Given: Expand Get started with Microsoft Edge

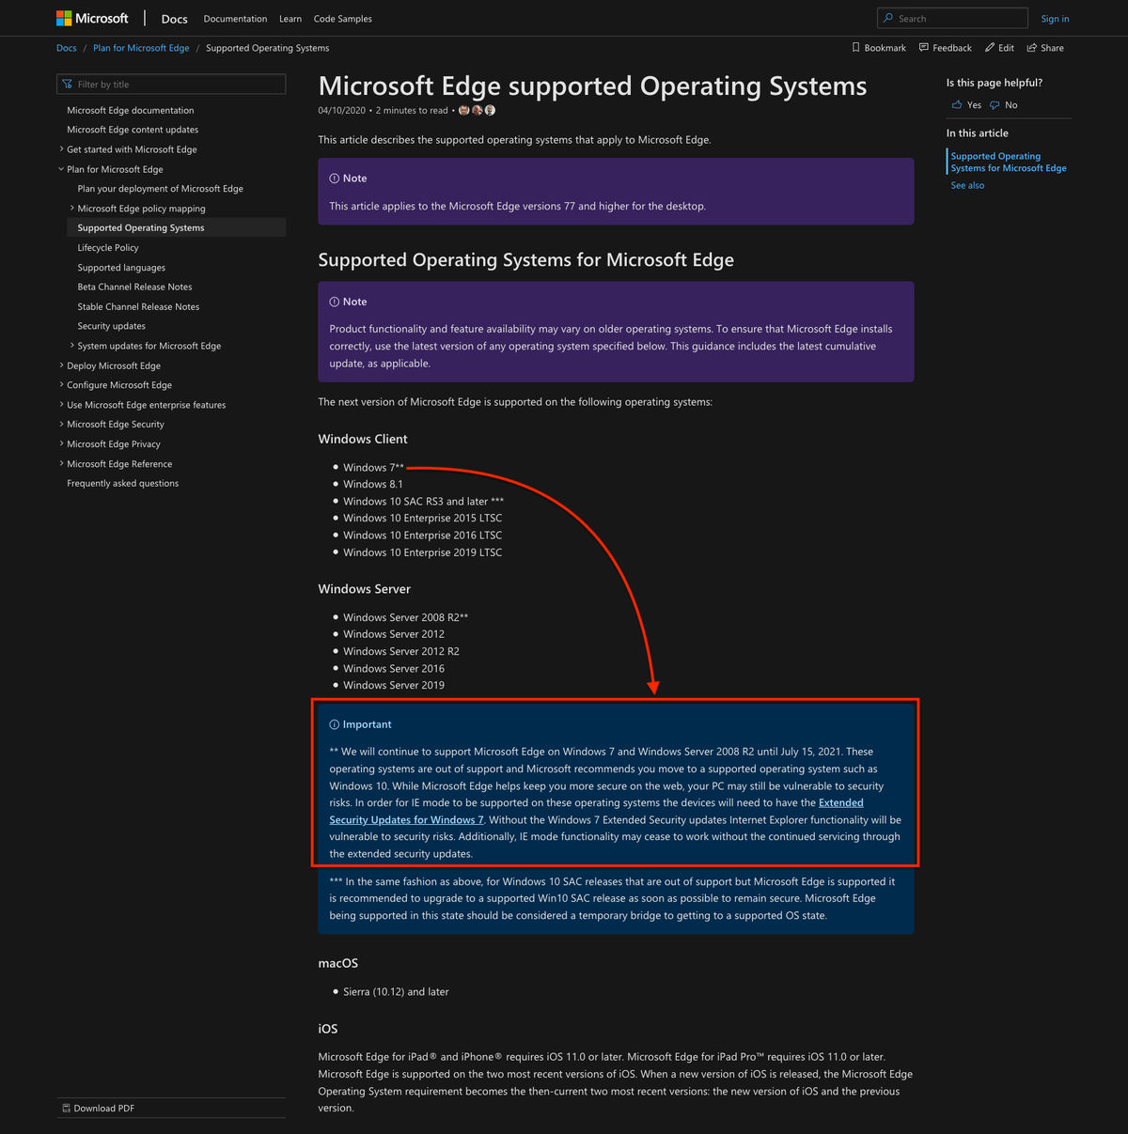Looking at the screenshot, I should point(61,148).
